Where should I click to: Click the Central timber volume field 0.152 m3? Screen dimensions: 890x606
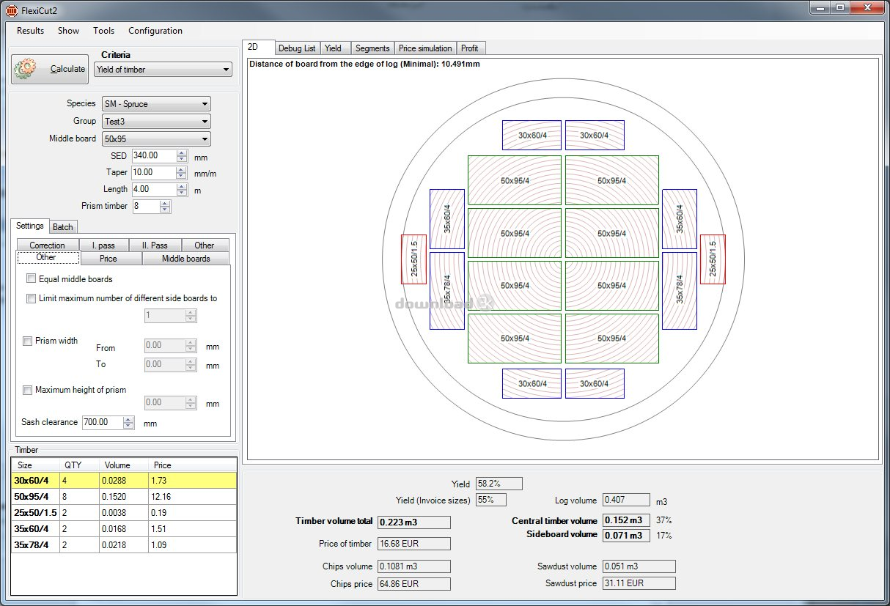pos(626,520)
